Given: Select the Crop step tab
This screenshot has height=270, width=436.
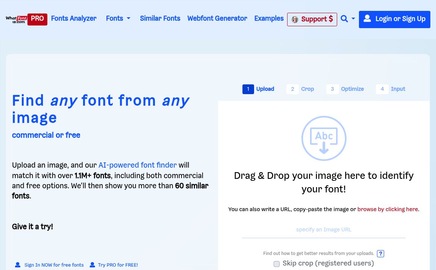Looking at the screenshot, I should 301,89.
